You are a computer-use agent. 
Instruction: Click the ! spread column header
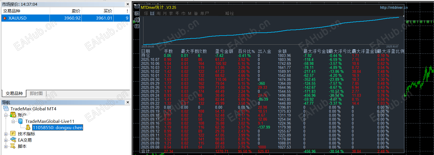pyautogui.click(x=122, y=11)
